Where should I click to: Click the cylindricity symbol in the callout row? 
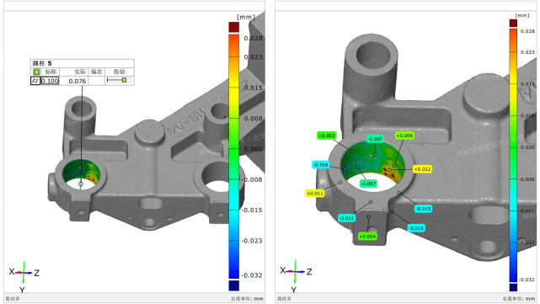click(35, 81)
